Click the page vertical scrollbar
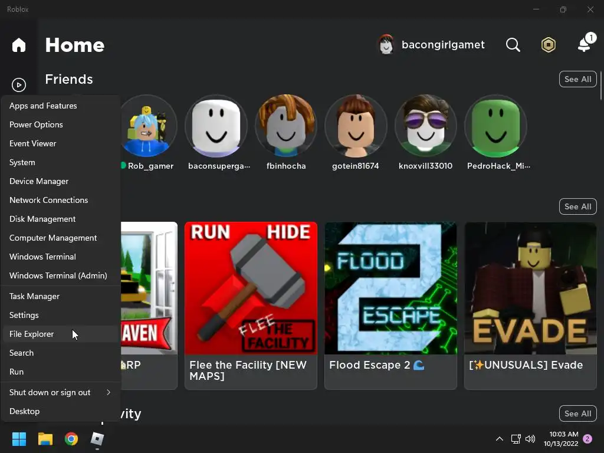The image size is (604, 453). point(601,86)
